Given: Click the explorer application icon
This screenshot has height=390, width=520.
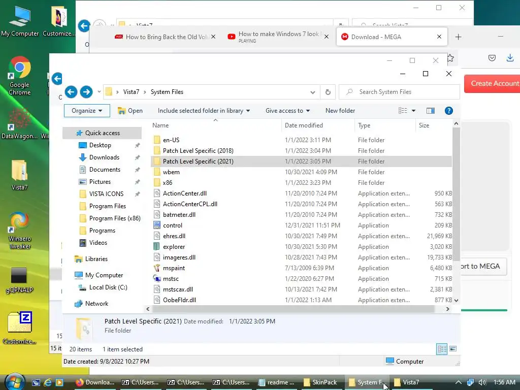Looking at the screenshot, I should (157, 246).
